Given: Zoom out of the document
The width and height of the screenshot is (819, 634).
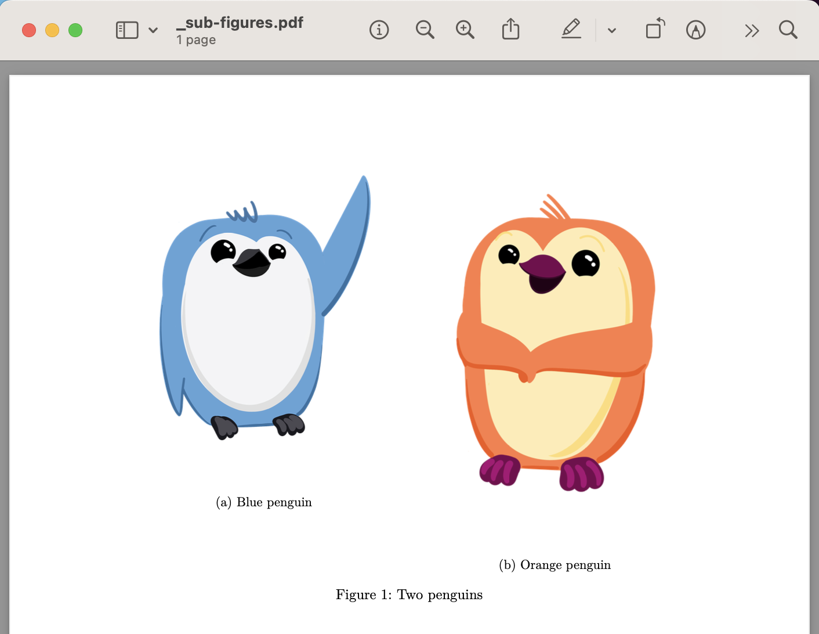Looking at the screenshot, I should (425, 30).
